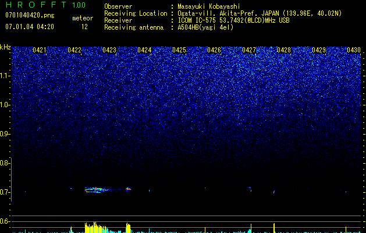Click the Receiver label
The width and height of the screenshot is (366, 233).
point(118,20)
